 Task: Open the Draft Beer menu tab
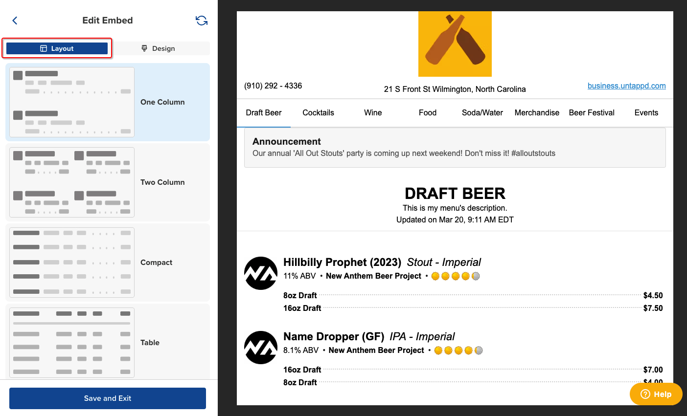264,112
